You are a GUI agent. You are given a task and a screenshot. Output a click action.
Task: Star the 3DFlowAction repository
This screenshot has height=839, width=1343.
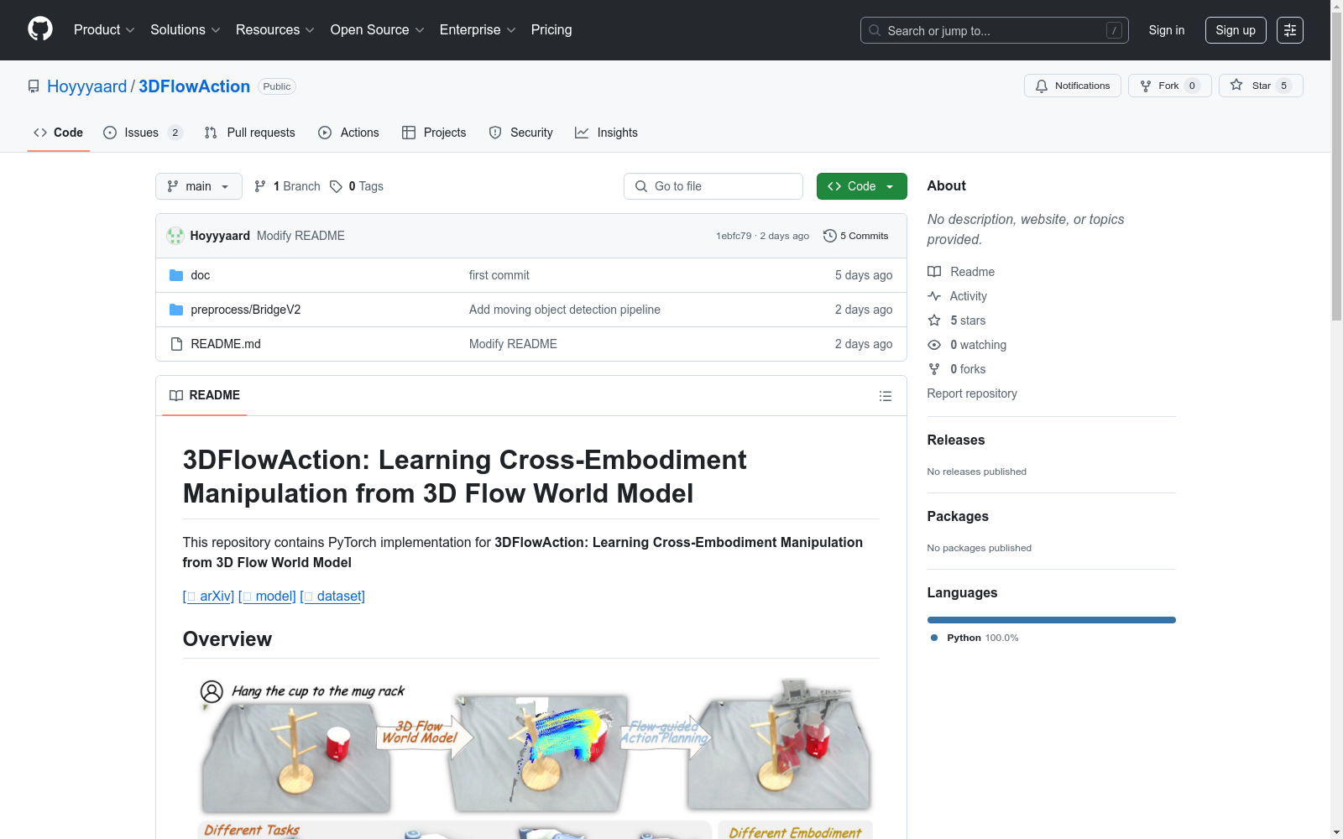pyautogui.click(x=1261, y=86)
